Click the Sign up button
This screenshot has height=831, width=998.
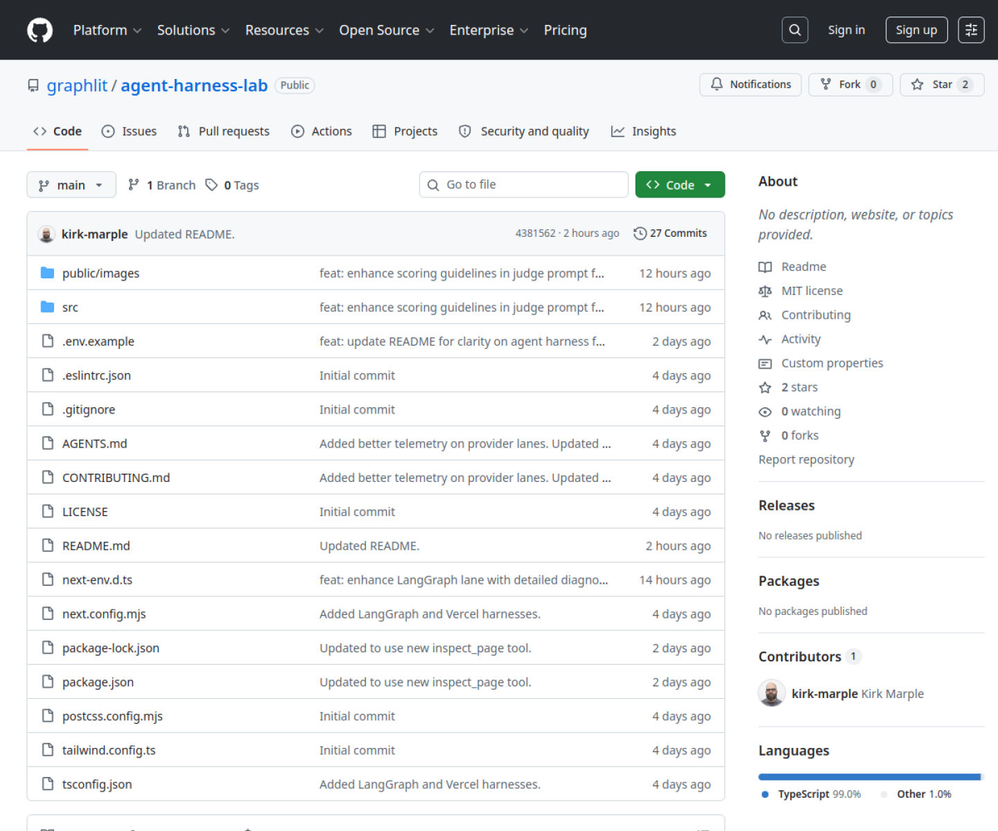(916, 30)
